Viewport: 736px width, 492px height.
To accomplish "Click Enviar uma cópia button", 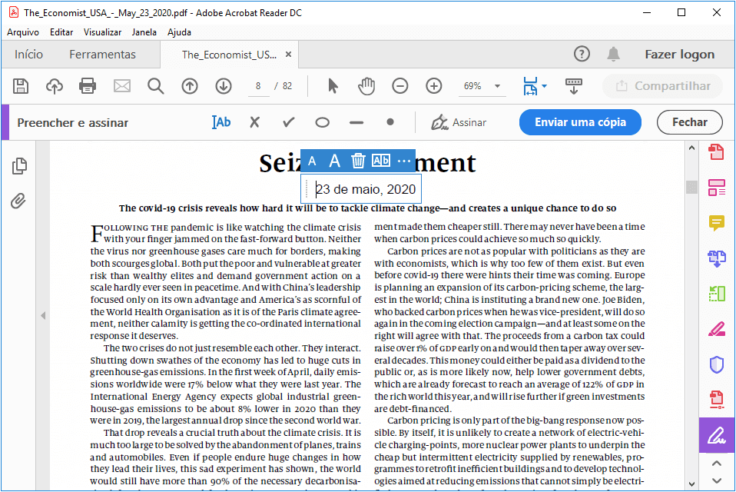I will click(580, 122).
